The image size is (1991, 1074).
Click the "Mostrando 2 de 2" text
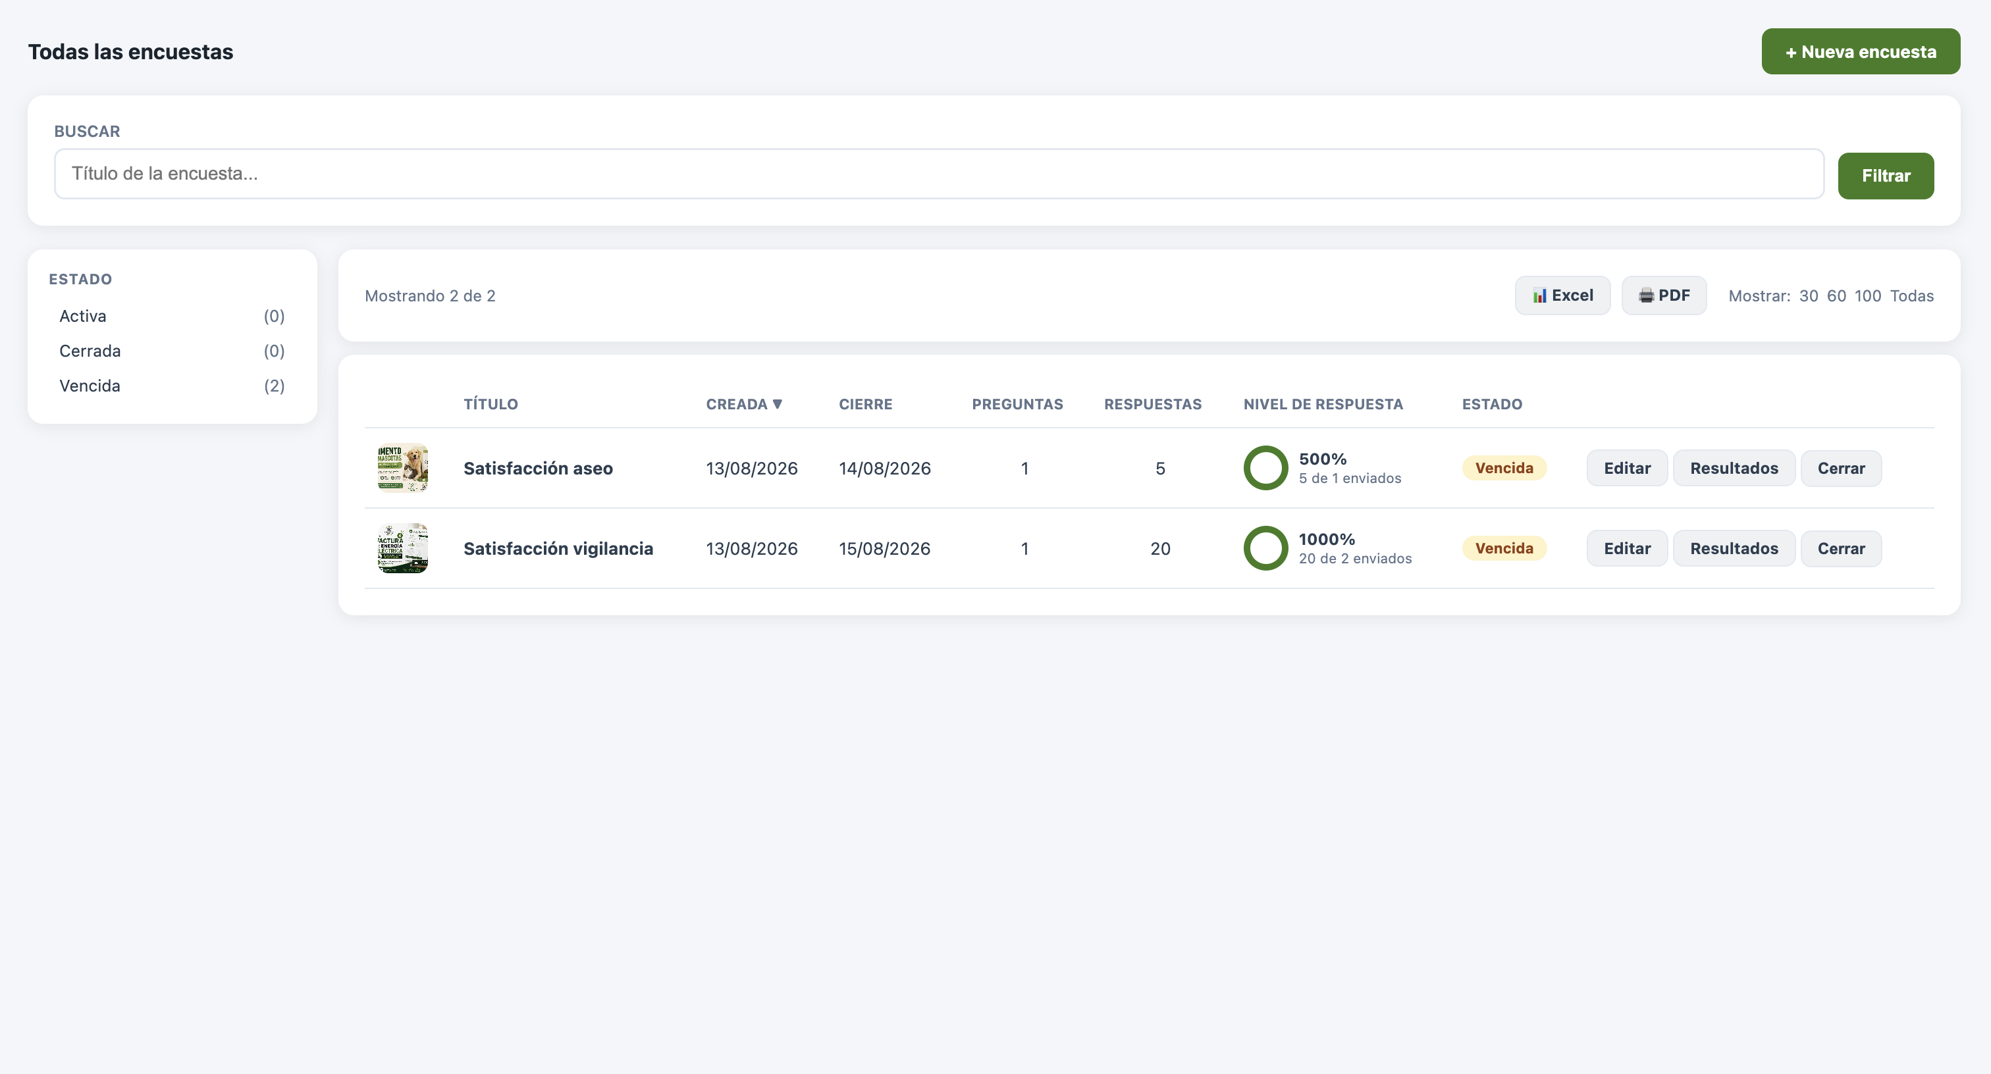pos(430,296)
